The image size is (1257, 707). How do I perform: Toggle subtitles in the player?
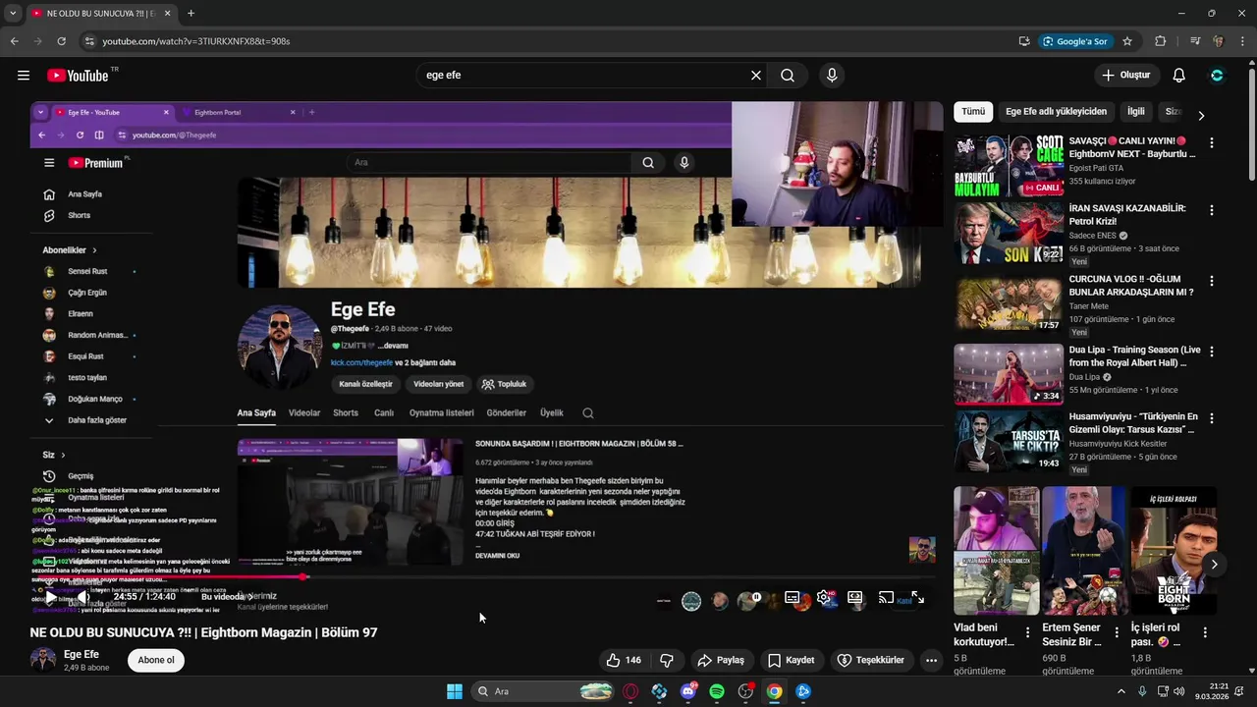pyautogui.click(x=792, y=597)
